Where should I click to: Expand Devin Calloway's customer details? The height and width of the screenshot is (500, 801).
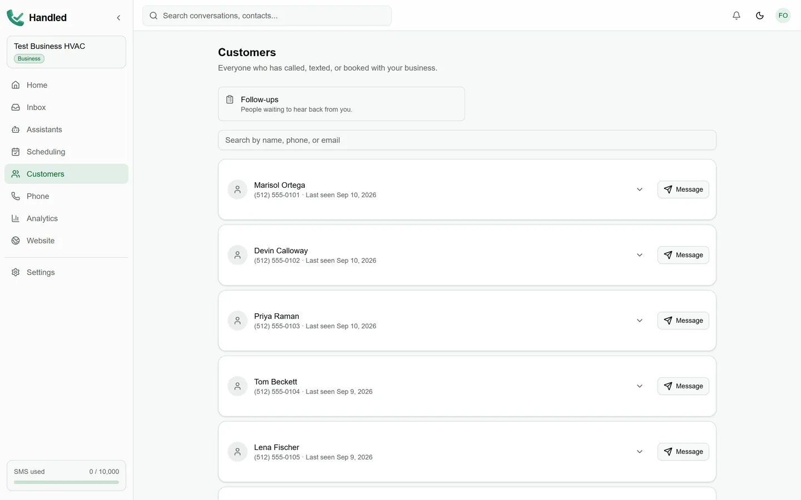[x=640, y=255]
